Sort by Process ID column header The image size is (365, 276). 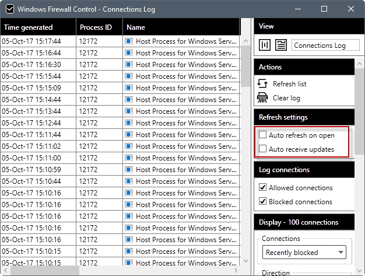(99, 27)
